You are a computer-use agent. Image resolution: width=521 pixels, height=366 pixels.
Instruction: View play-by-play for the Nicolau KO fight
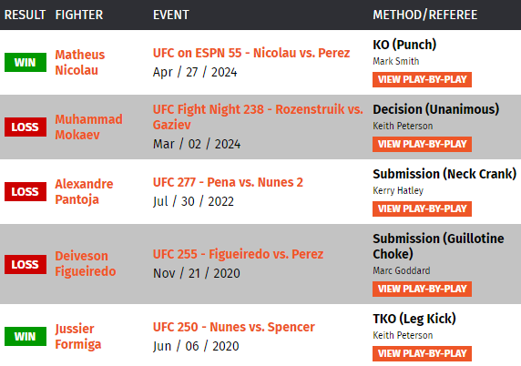[422, 80]
